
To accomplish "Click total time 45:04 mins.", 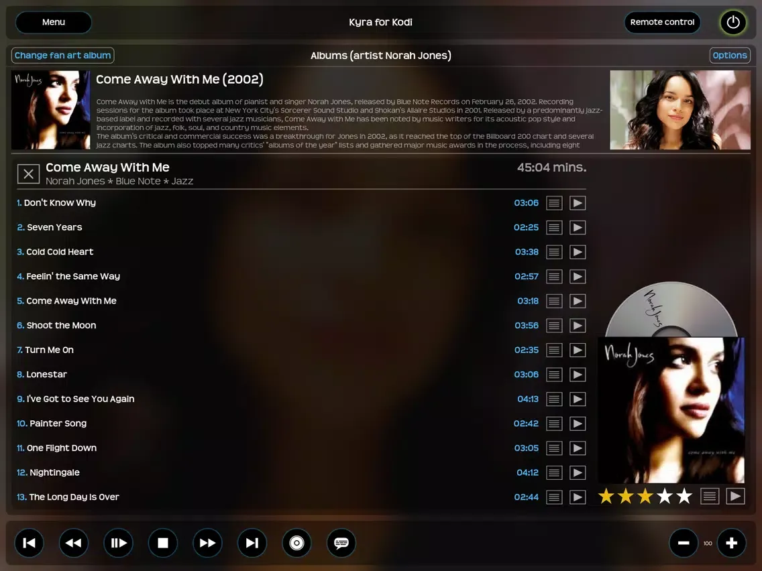I will 551,168.
